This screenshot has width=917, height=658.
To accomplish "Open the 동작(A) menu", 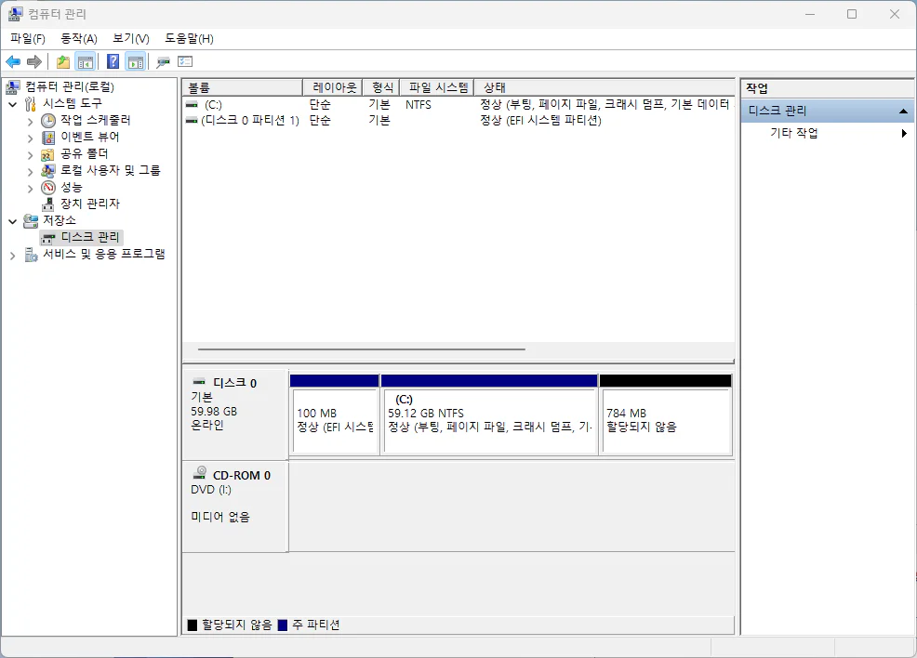I will click(79, 38).
